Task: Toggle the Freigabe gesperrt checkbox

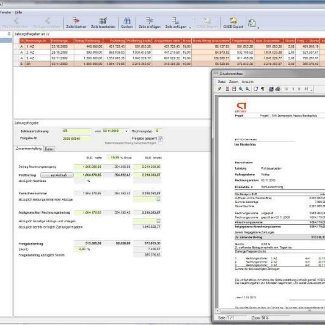Action: (160, 138)
